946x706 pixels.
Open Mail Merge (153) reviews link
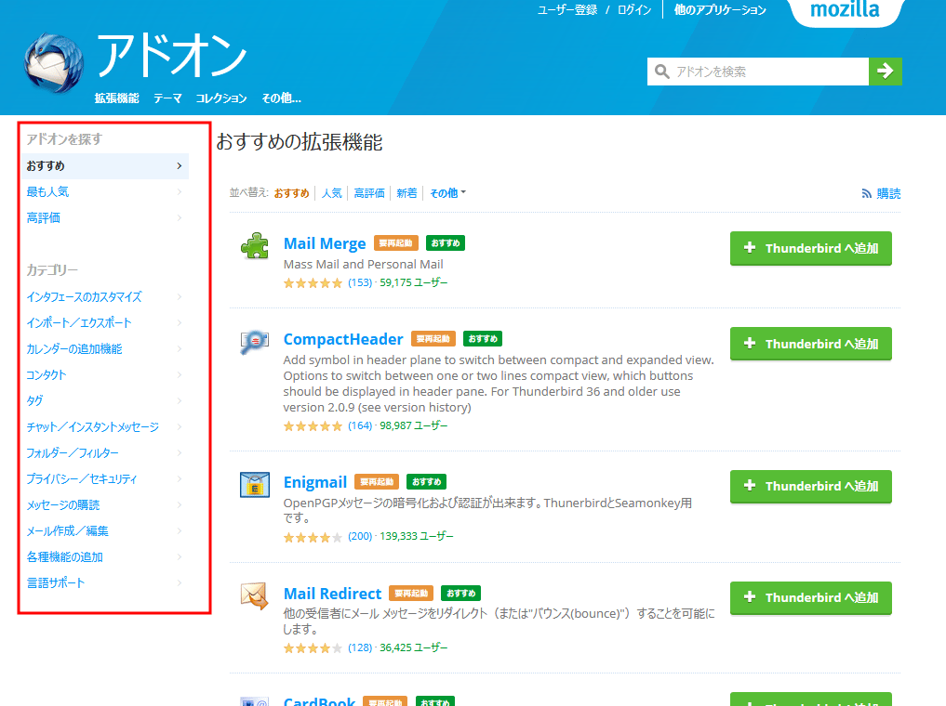(360, 282)
